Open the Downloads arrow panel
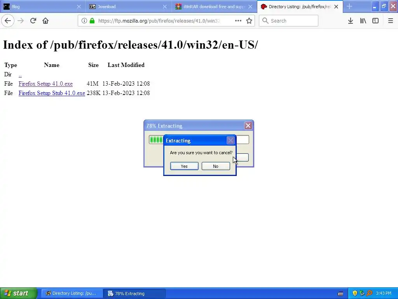This screenshot has height=299, width=398. pyautogui.click(x=351, y=21)
